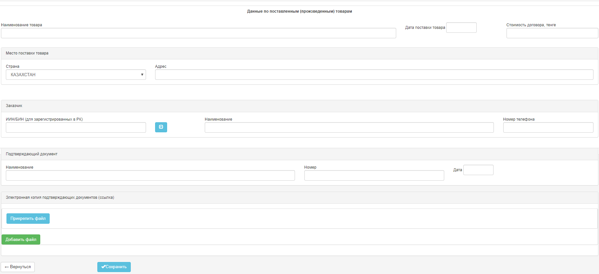Viewport: 599px width, 274px height.
Task: Click the document Номер input field
Action: [374, 175]
